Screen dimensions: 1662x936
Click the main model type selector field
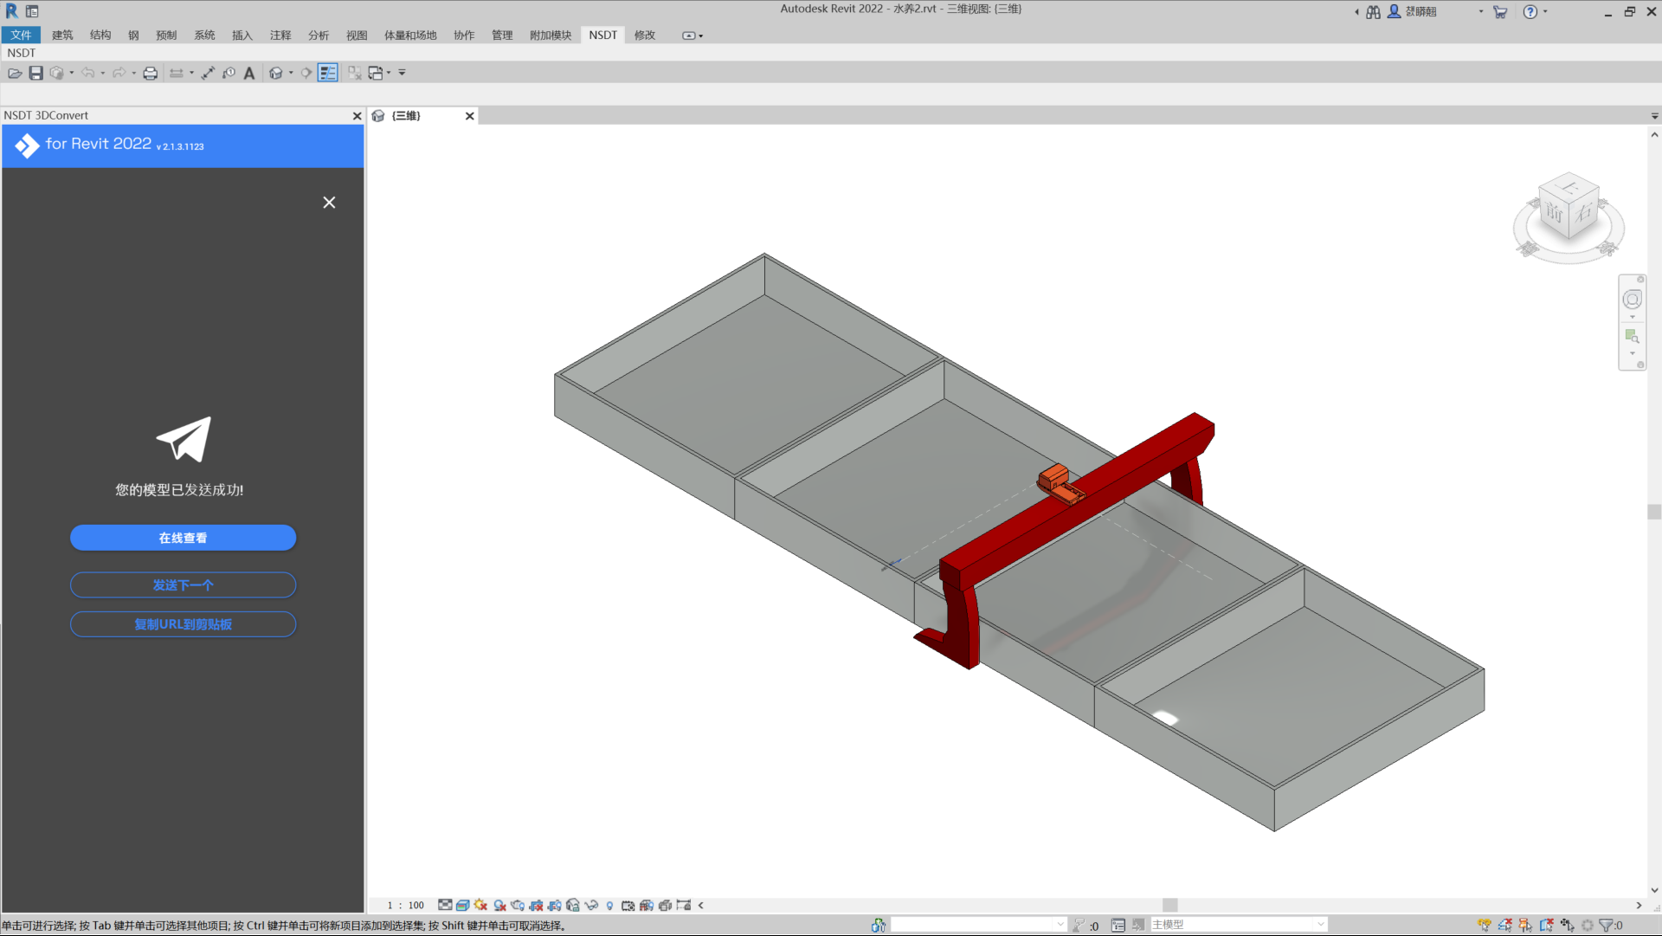pos(1246,923)
